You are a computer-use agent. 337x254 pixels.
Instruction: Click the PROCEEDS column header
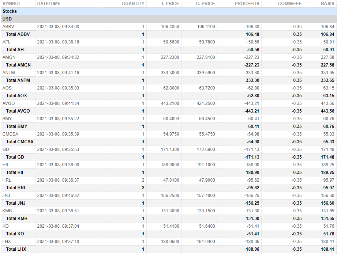click(x=247, y=4)
